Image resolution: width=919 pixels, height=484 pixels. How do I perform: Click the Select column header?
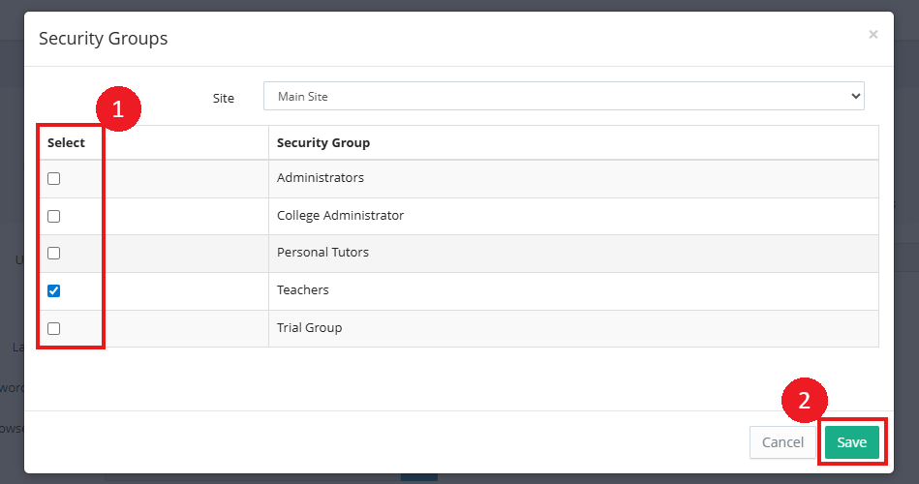67,143
